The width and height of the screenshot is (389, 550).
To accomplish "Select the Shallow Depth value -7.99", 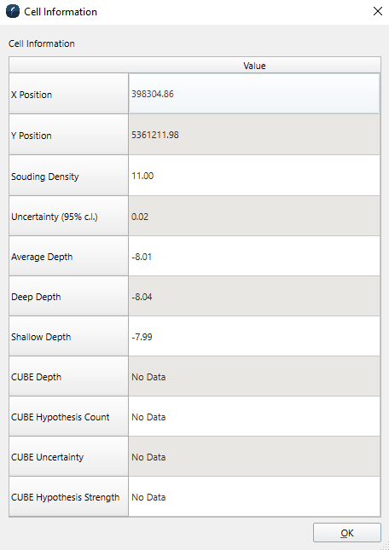I will tap(254, 336).
